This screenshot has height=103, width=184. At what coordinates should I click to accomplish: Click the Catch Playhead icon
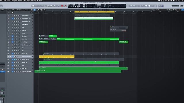point(44,10)
